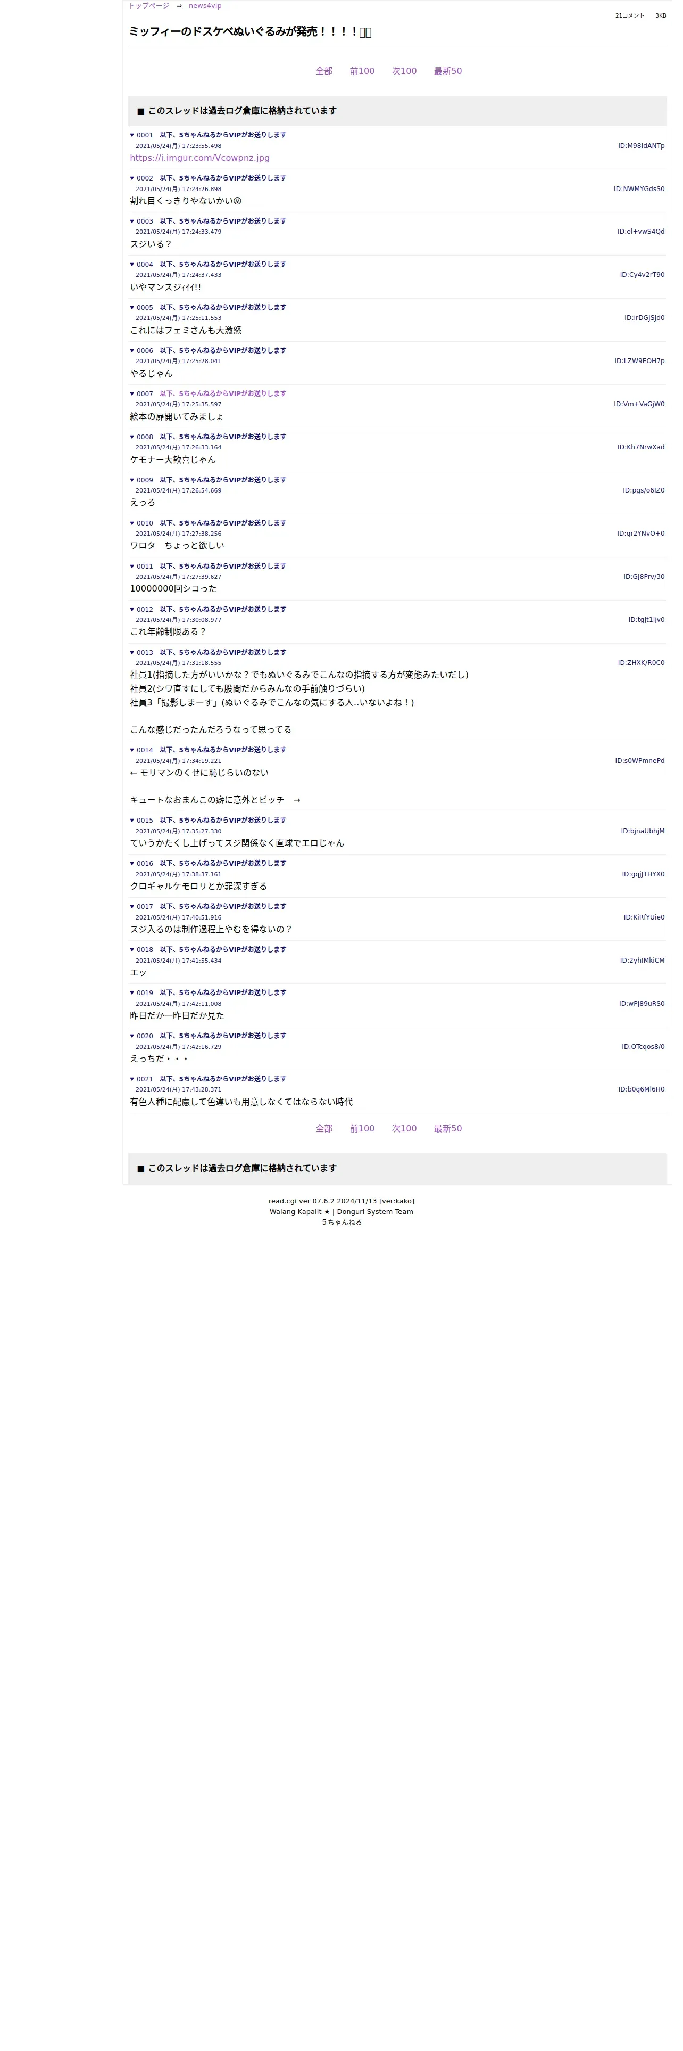Expand the ▼ menu for post 0021
Screen dimensions: 683x2051
tap(132, 1079)
